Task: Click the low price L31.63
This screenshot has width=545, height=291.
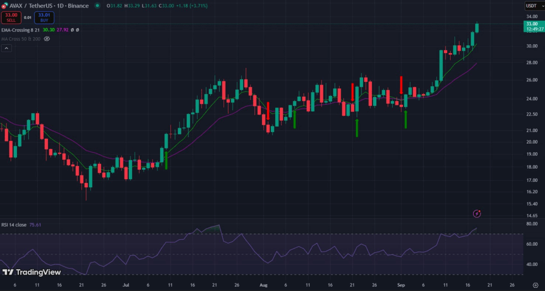Action: point(150,5)
